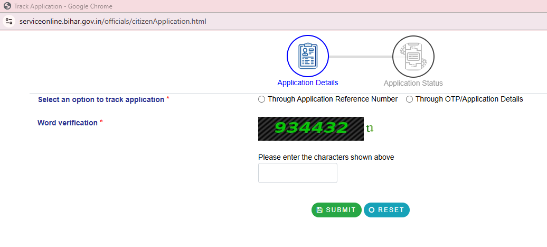Click the Application Details clipboard step icon
The image size is (547, 247).
308,56
